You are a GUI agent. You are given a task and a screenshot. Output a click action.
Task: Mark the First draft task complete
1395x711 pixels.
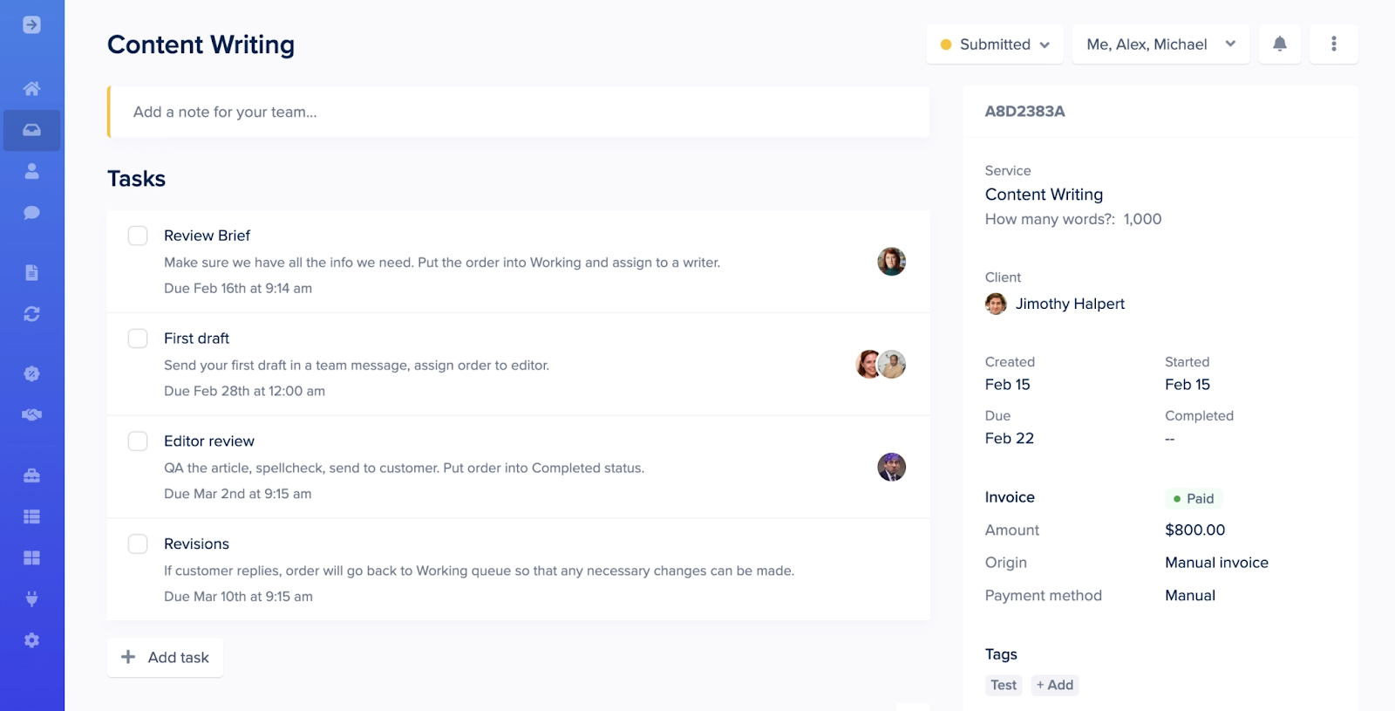(137, 338)
